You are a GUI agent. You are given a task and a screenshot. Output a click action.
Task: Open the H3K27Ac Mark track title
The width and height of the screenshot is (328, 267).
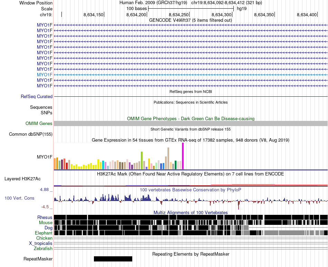[x=191, y=174]
